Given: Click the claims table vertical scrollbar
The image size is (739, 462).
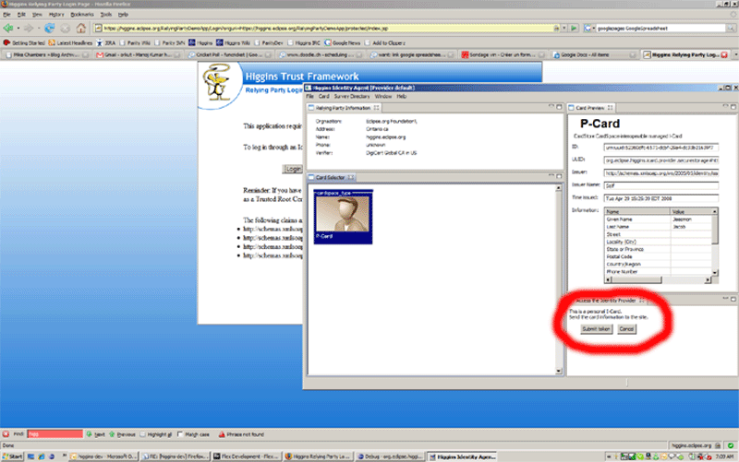Looking at the screenshot, I should coord(715,242).
